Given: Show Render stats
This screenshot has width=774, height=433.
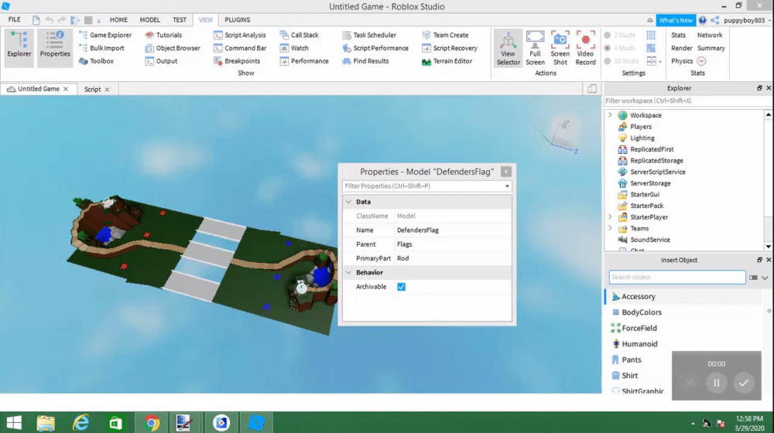Looking at the screenshot, I should [x=682, y=48].
